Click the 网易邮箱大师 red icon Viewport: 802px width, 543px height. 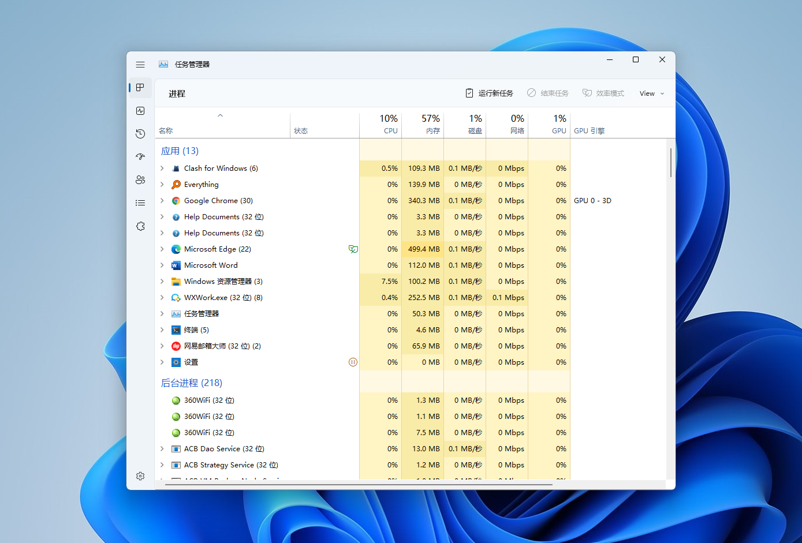[176, 346]
